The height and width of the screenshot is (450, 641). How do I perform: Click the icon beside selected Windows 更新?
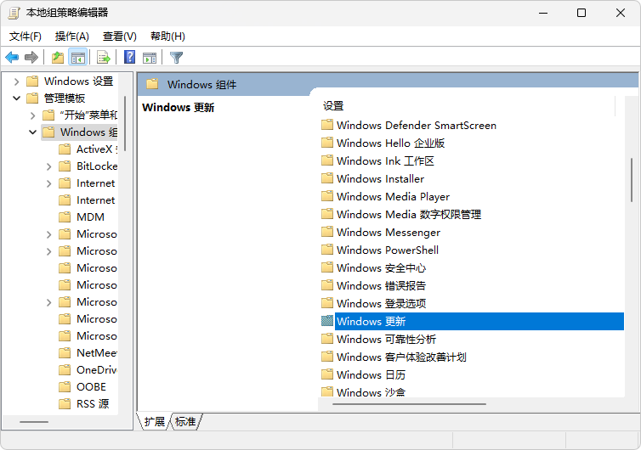(327, 321)
